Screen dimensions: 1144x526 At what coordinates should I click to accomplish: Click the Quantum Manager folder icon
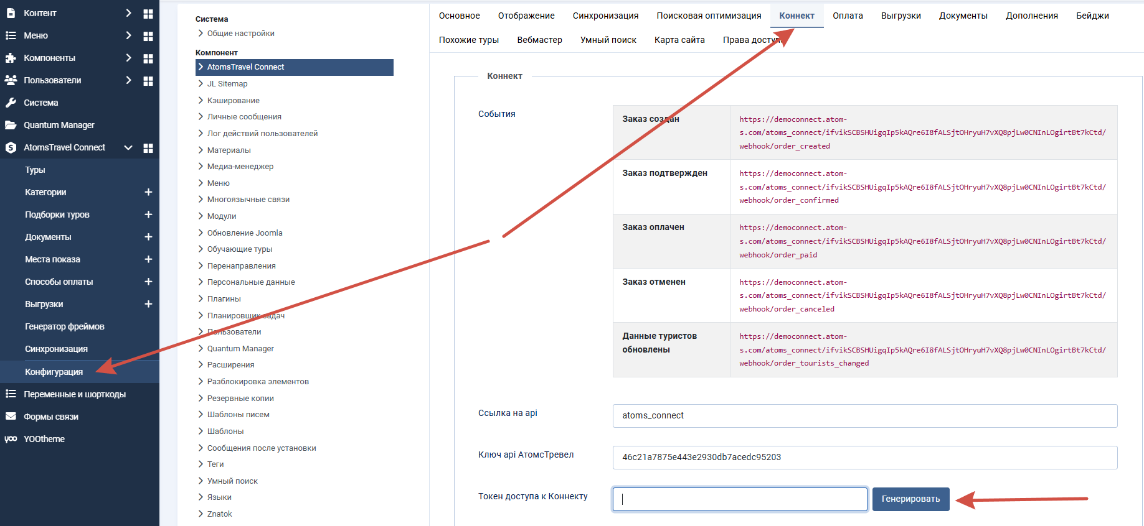(x=11, y=125)
